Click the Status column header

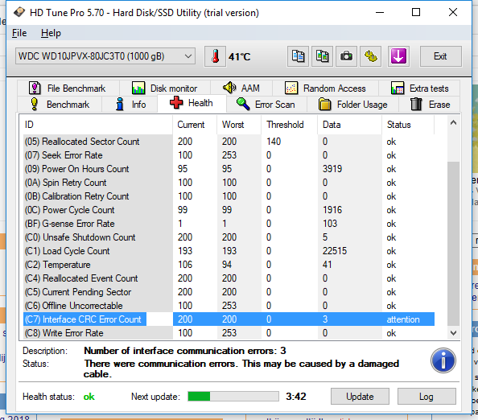point(408,125)
